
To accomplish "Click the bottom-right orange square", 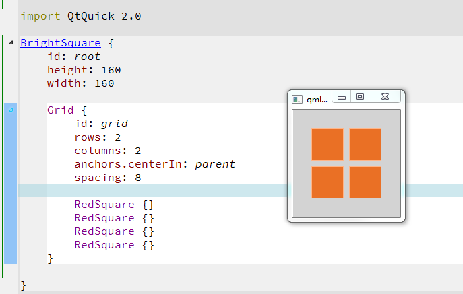I will click(365, 182).
